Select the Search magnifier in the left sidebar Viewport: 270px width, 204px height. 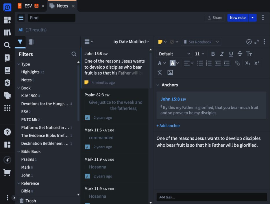7,45
